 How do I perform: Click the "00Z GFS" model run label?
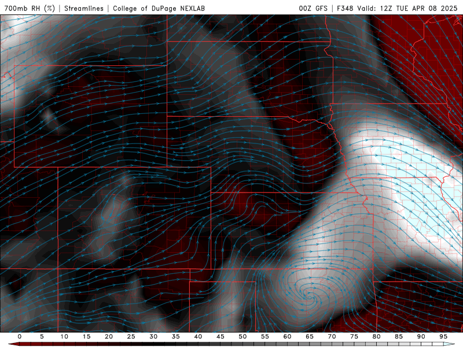(x=313, y=8)
